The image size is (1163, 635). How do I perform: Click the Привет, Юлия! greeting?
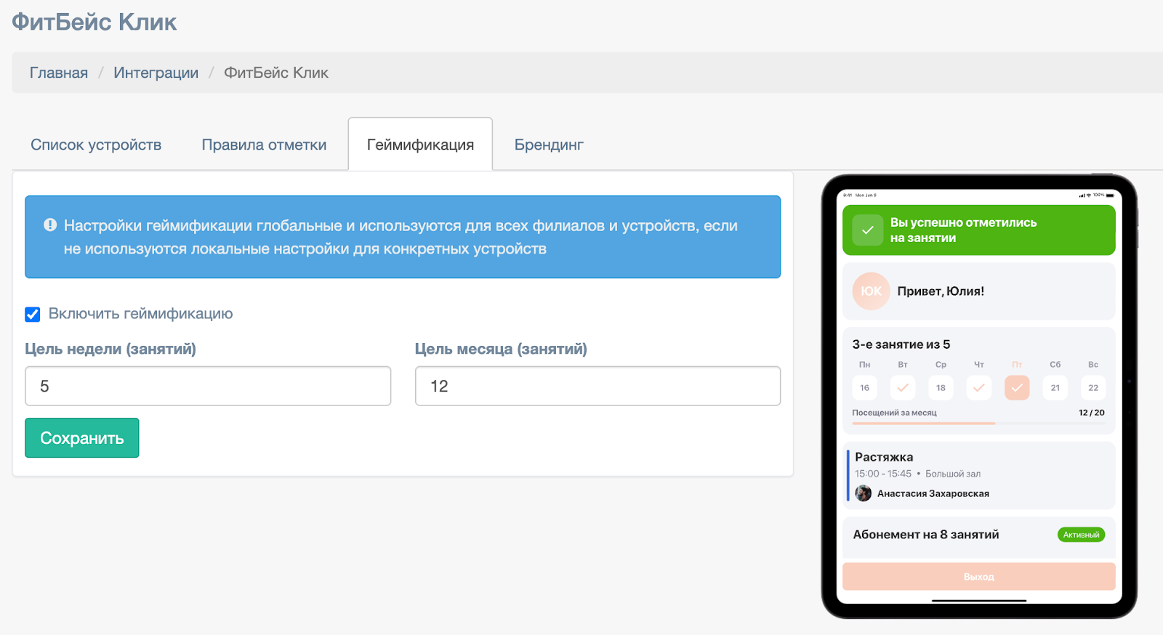pyautogui.click(x=941, y=291)
